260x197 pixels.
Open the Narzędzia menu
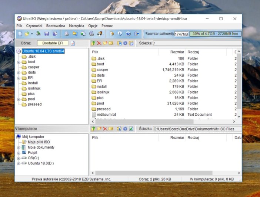(x=77, y=26)
